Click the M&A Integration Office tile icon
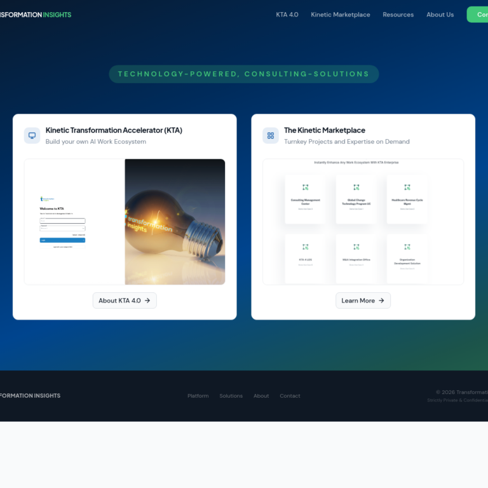The width and height of the screenshot is (488, 488). tap(356, 247)
